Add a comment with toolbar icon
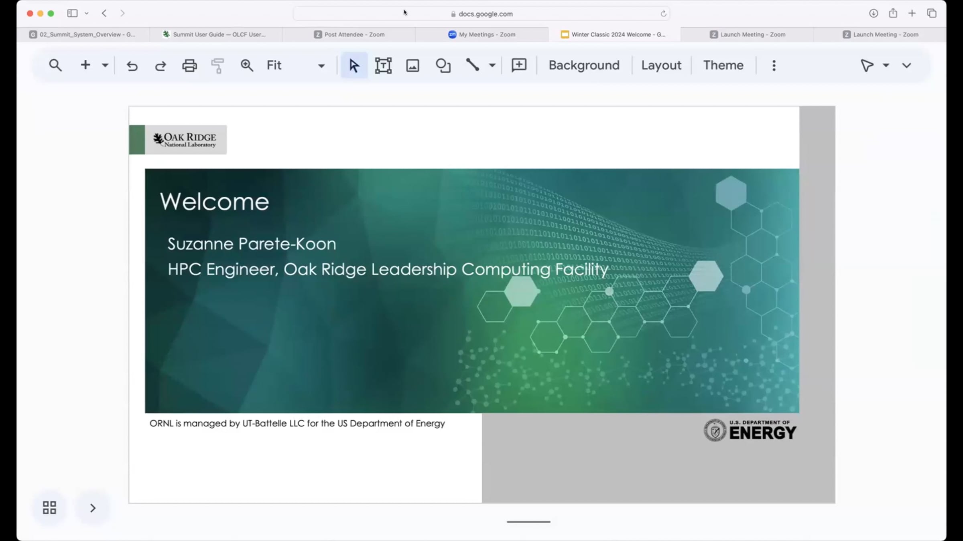Image resolution: width=963 pixels, height=541 pixels. (x=519, y=65)
